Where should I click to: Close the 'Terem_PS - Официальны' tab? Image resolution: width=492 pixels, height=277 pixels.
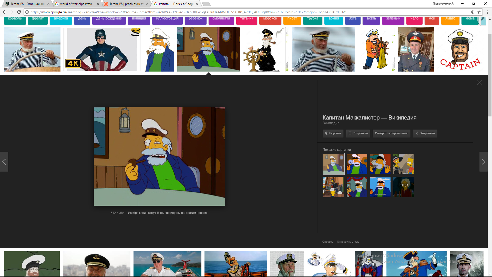pos(48,4)
